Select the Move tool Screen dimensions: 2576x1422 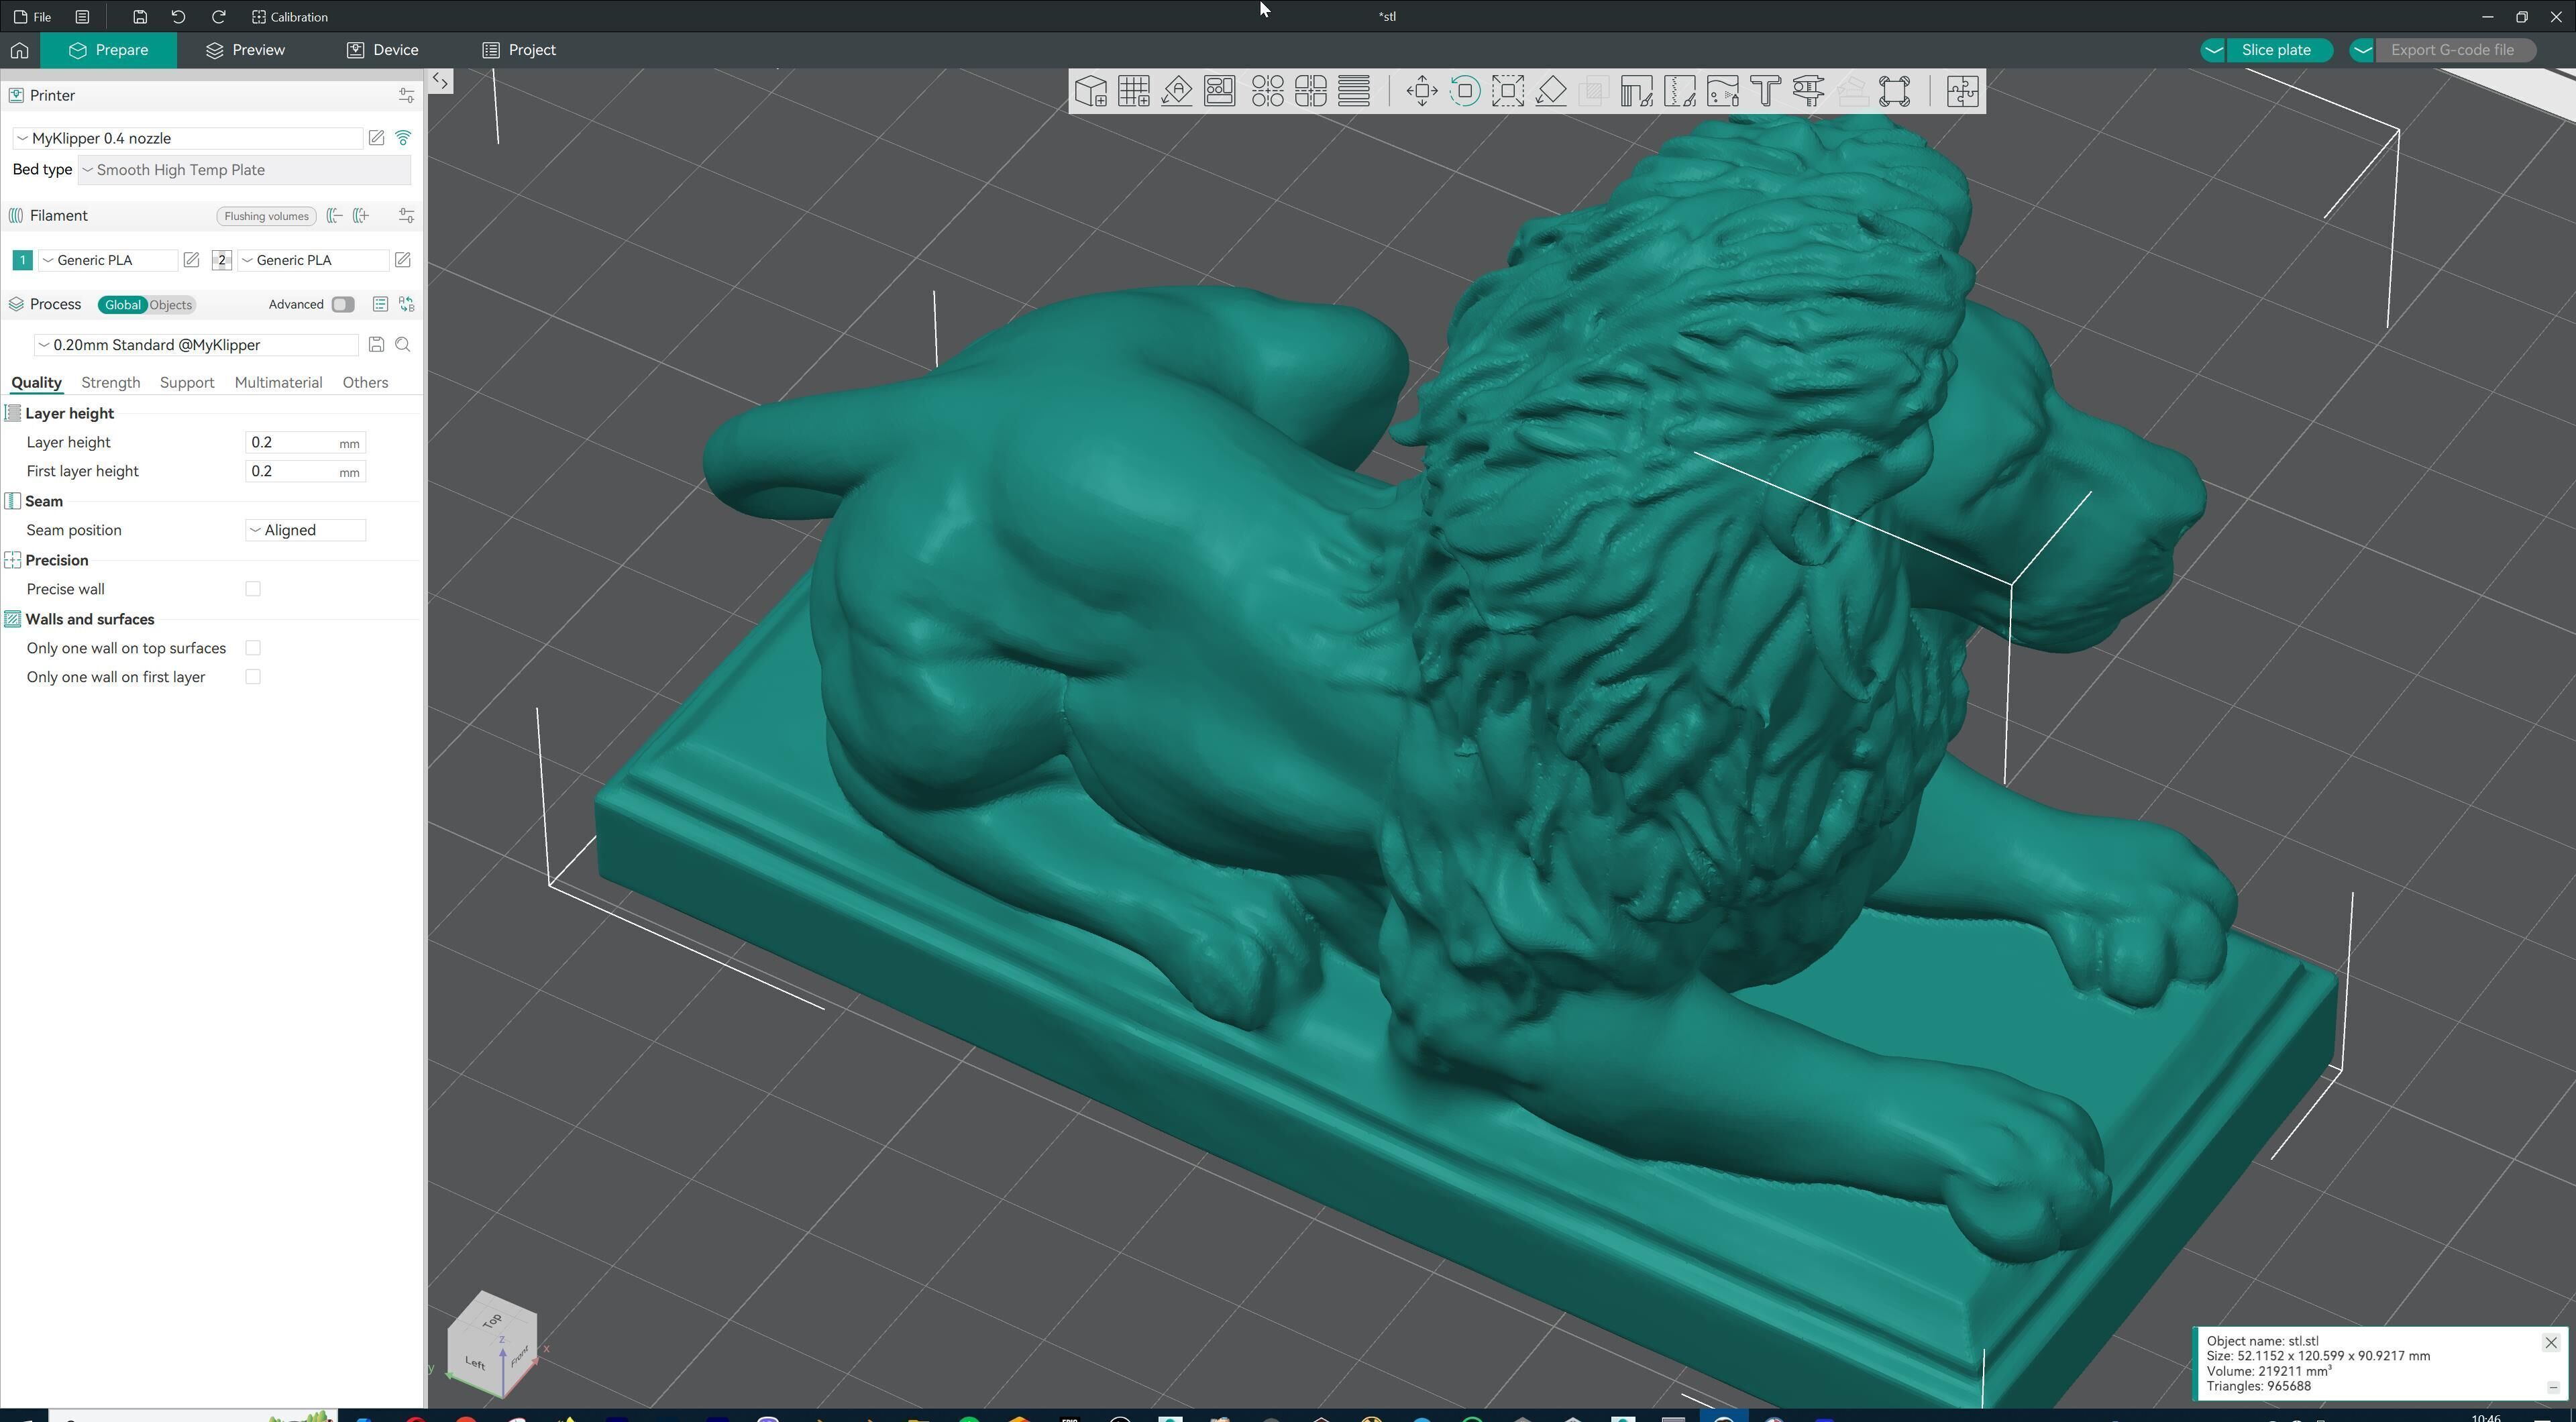(1422, 91)
